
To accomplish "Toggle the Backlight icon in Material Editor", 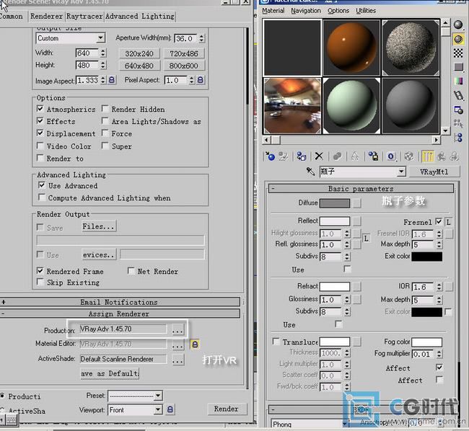I will 458,39.
